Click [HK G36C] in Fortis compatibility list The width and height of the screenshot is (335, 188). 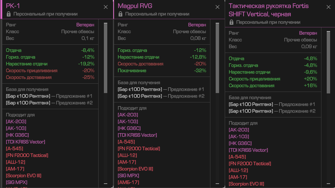click(240, 143)
